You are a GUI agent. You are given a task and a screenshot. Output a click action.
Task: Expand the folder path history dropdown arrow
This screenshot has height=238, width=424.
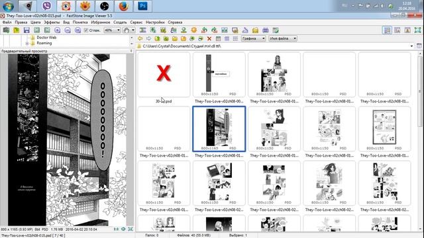pyautogui.click(x=411, y=46)
